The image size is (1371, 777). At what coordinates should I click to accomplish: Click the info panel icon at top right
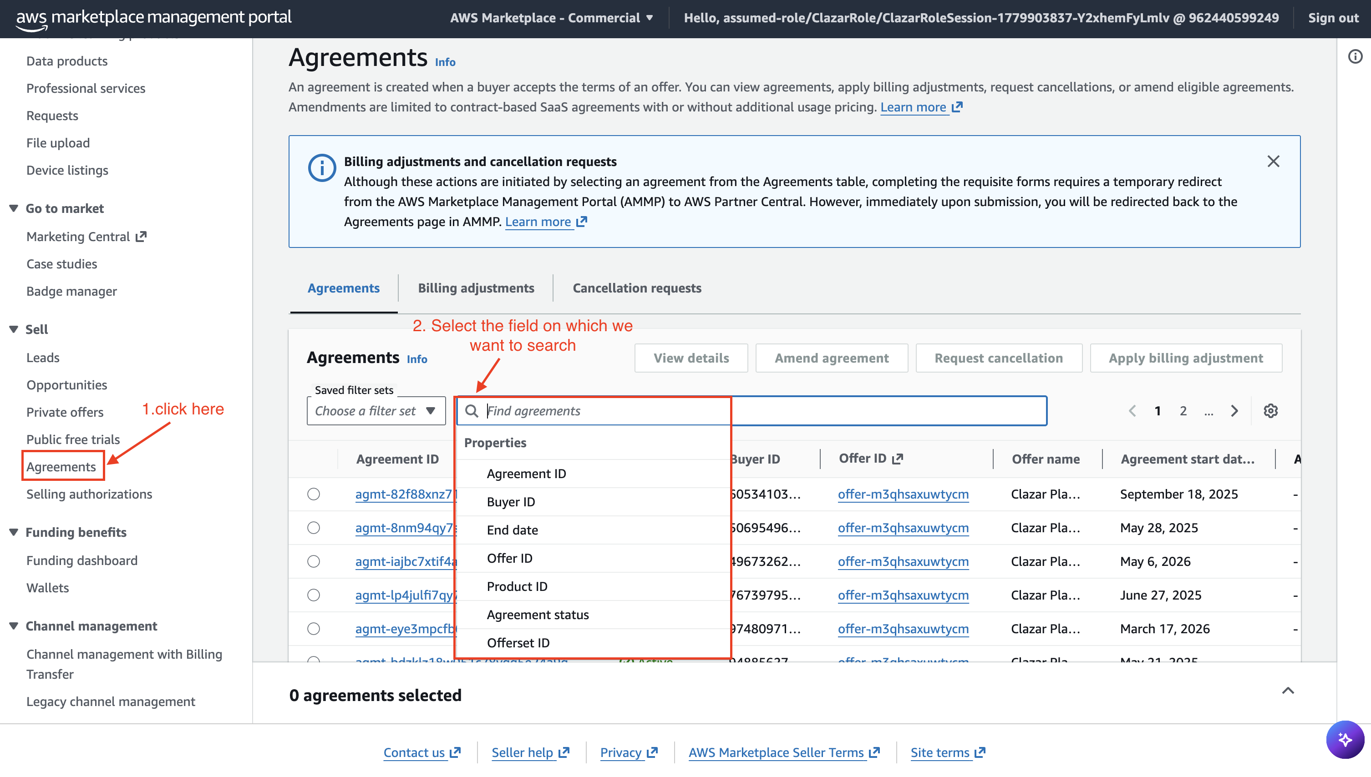coord(1355,56)
